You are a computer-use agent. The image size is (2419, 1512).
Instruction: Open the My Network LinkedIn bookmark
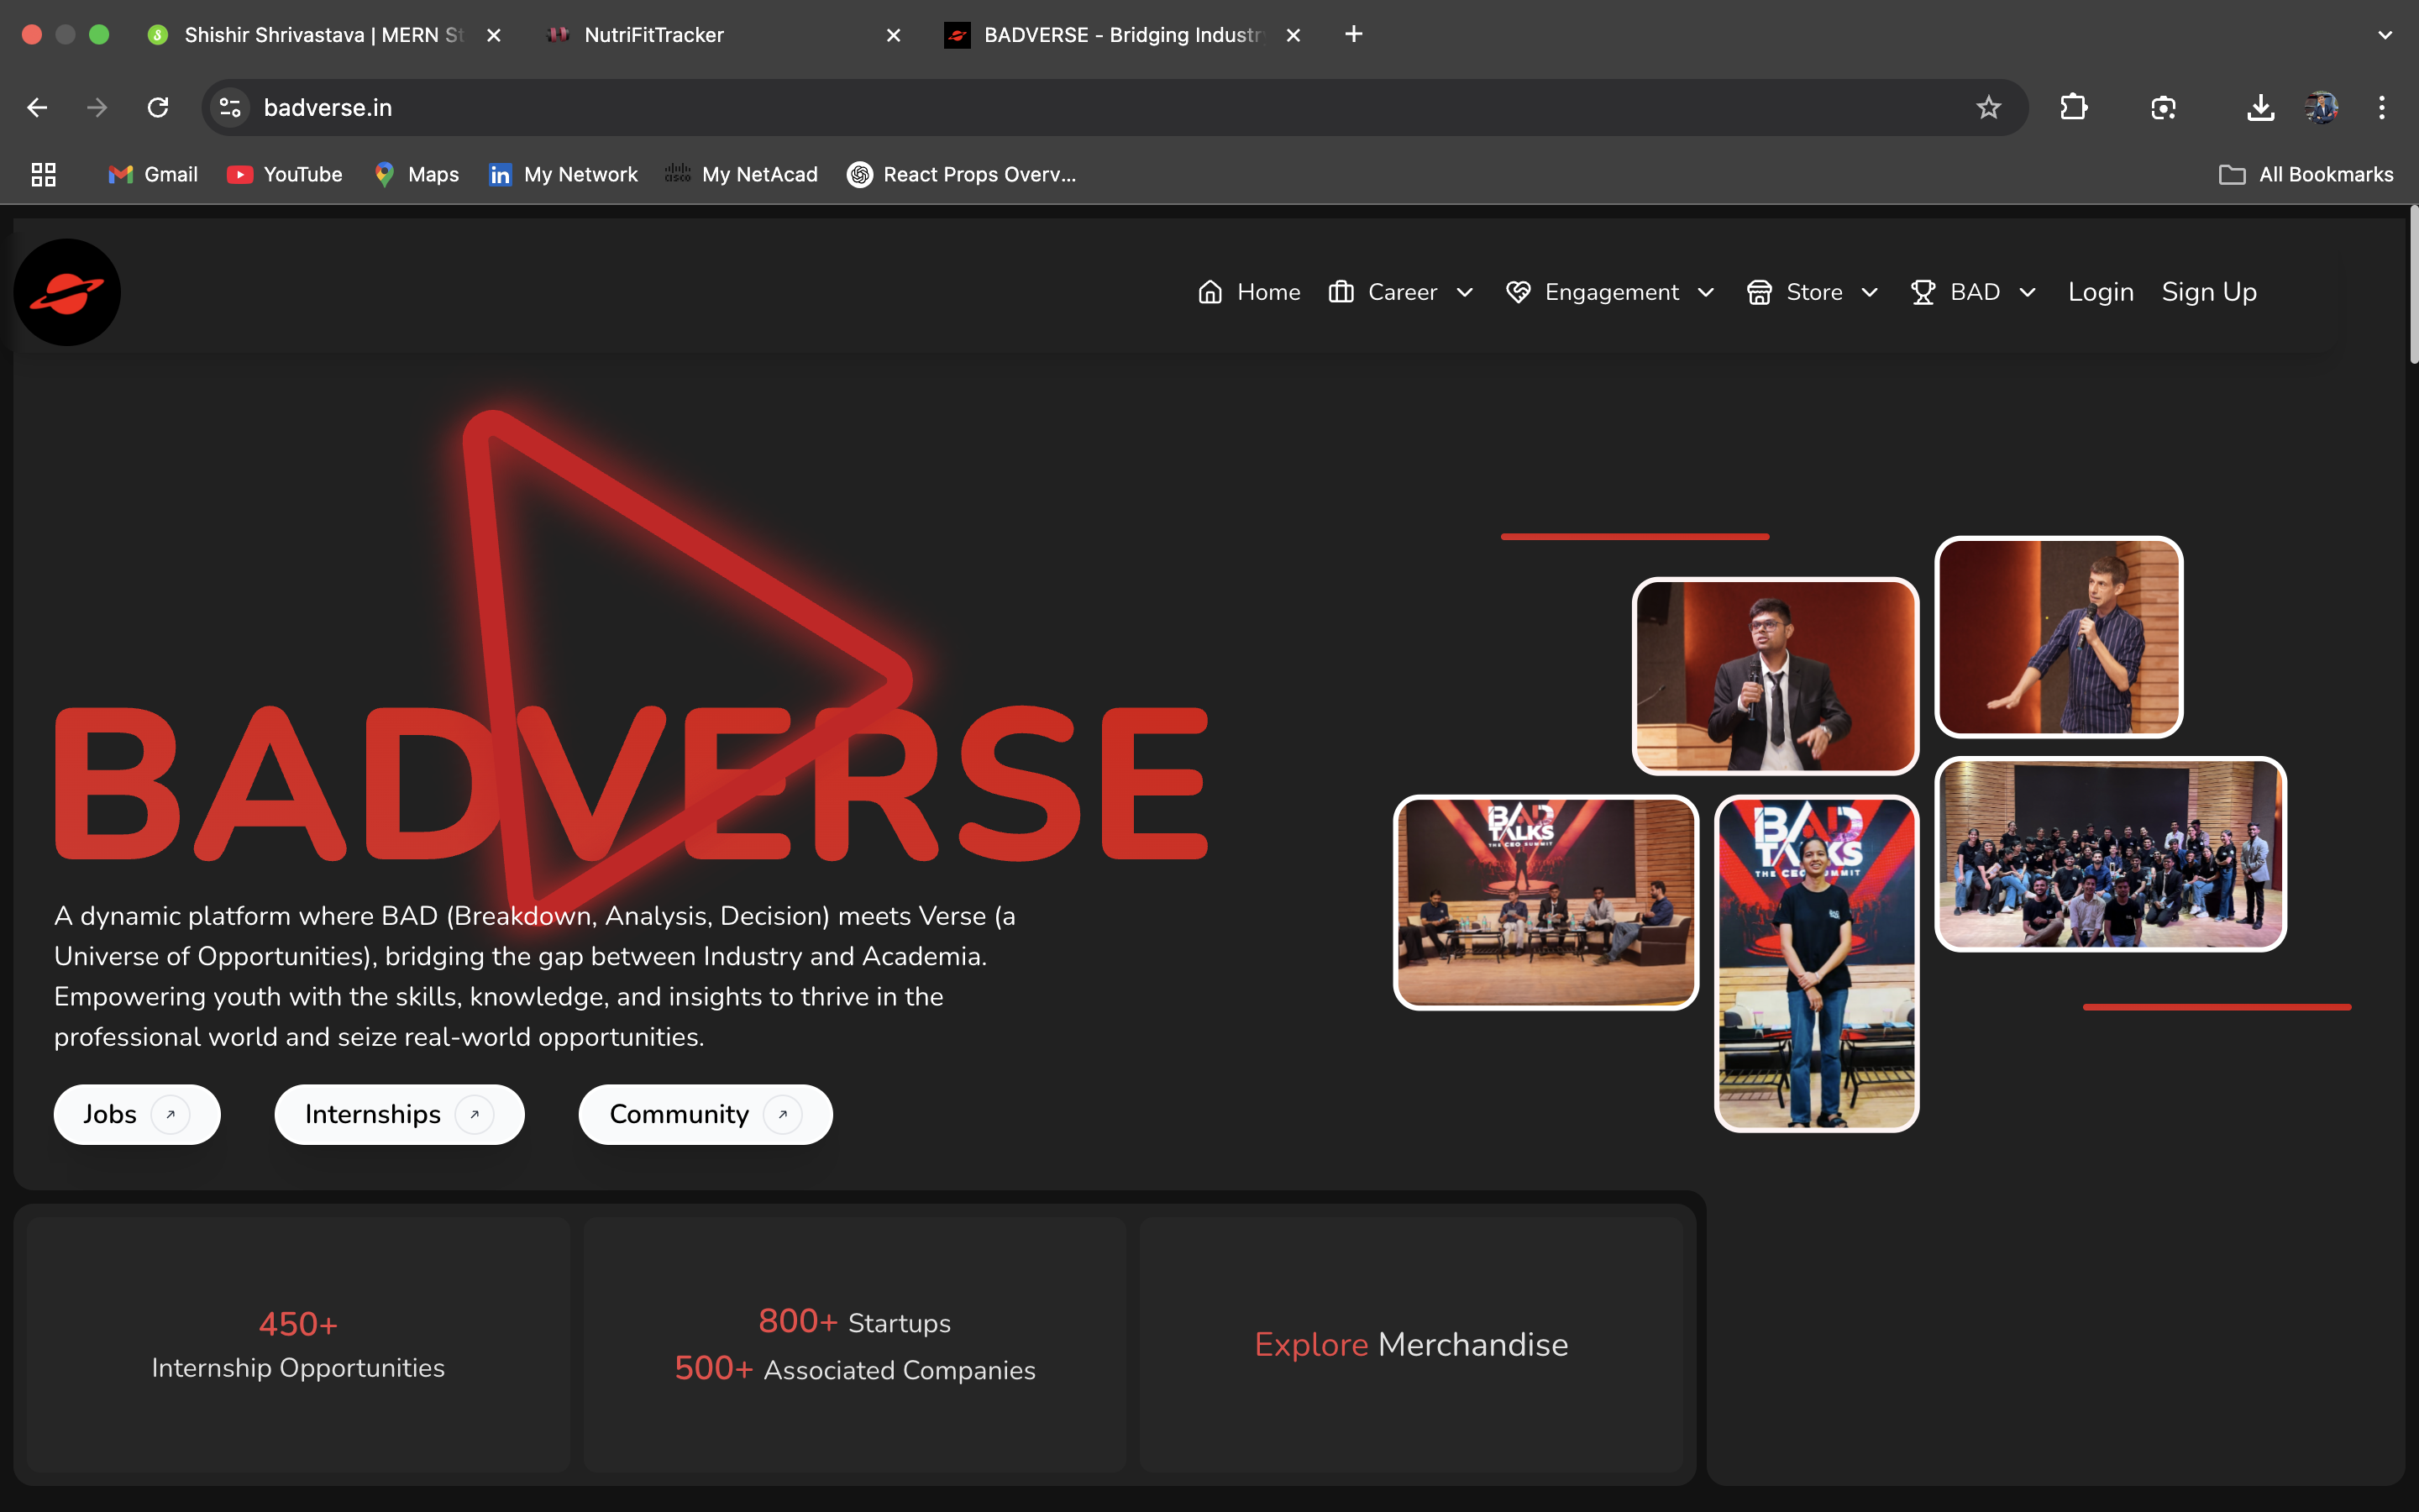563,175
